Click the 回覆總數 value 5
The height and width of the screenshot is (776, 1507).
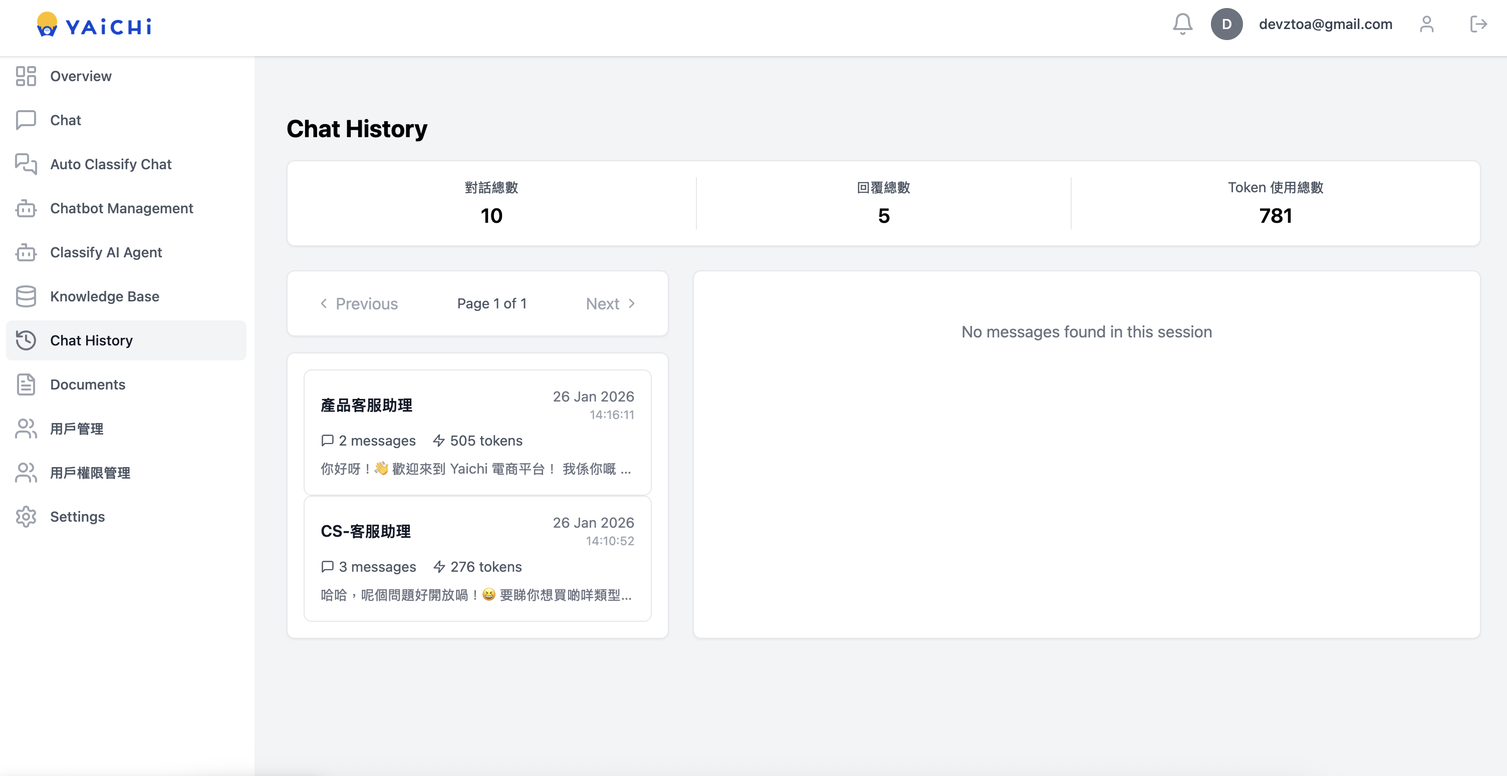point(883,216)
